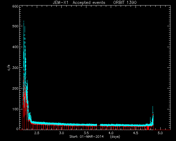Click the 4.0 x-axis tick label
This screenshot has height=141, width=176.
[111, 133]
